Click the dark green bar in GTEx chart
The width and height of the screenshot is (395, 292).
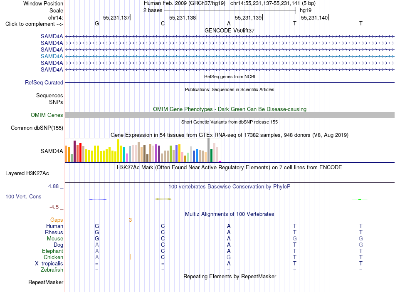coord(212,155)
